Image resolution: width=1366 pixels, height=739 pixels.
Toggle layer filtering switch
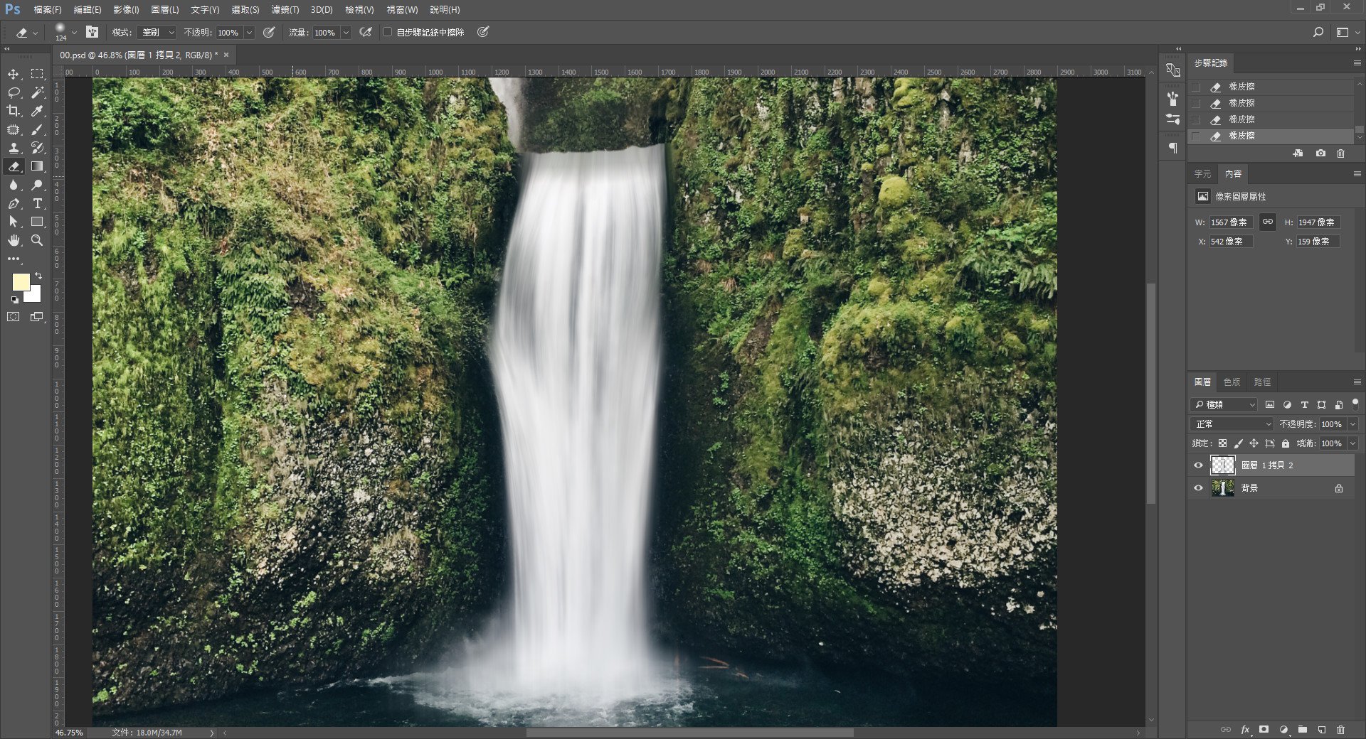tap(1355, 404)
